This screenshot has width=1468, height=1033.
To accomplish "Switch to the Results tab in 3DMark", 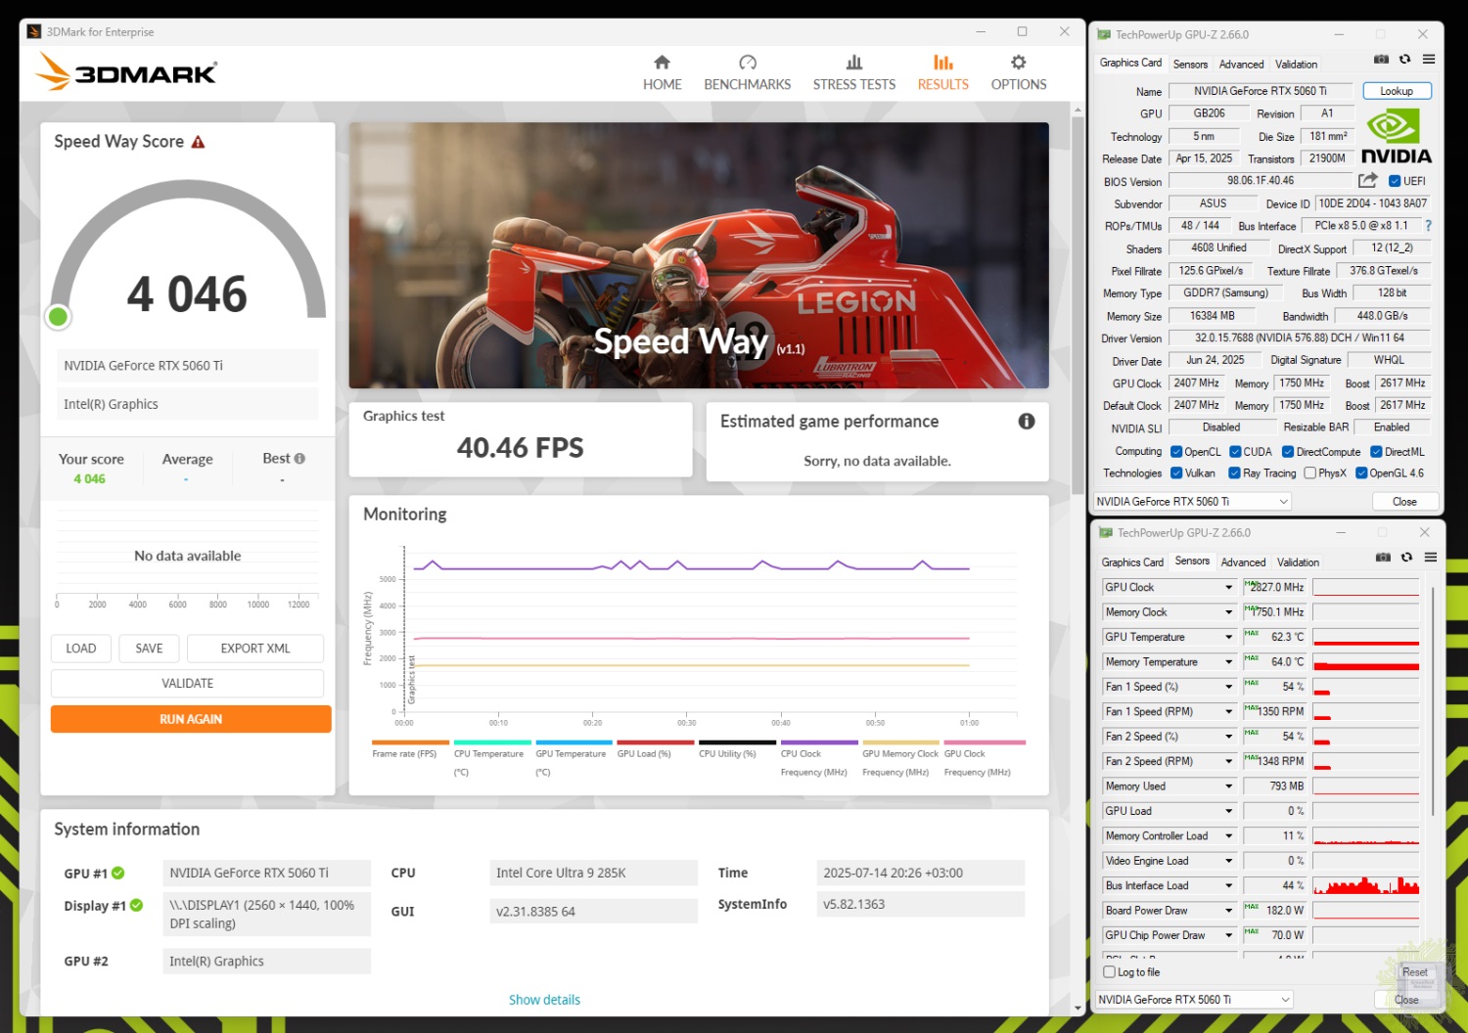I will 942,72.
